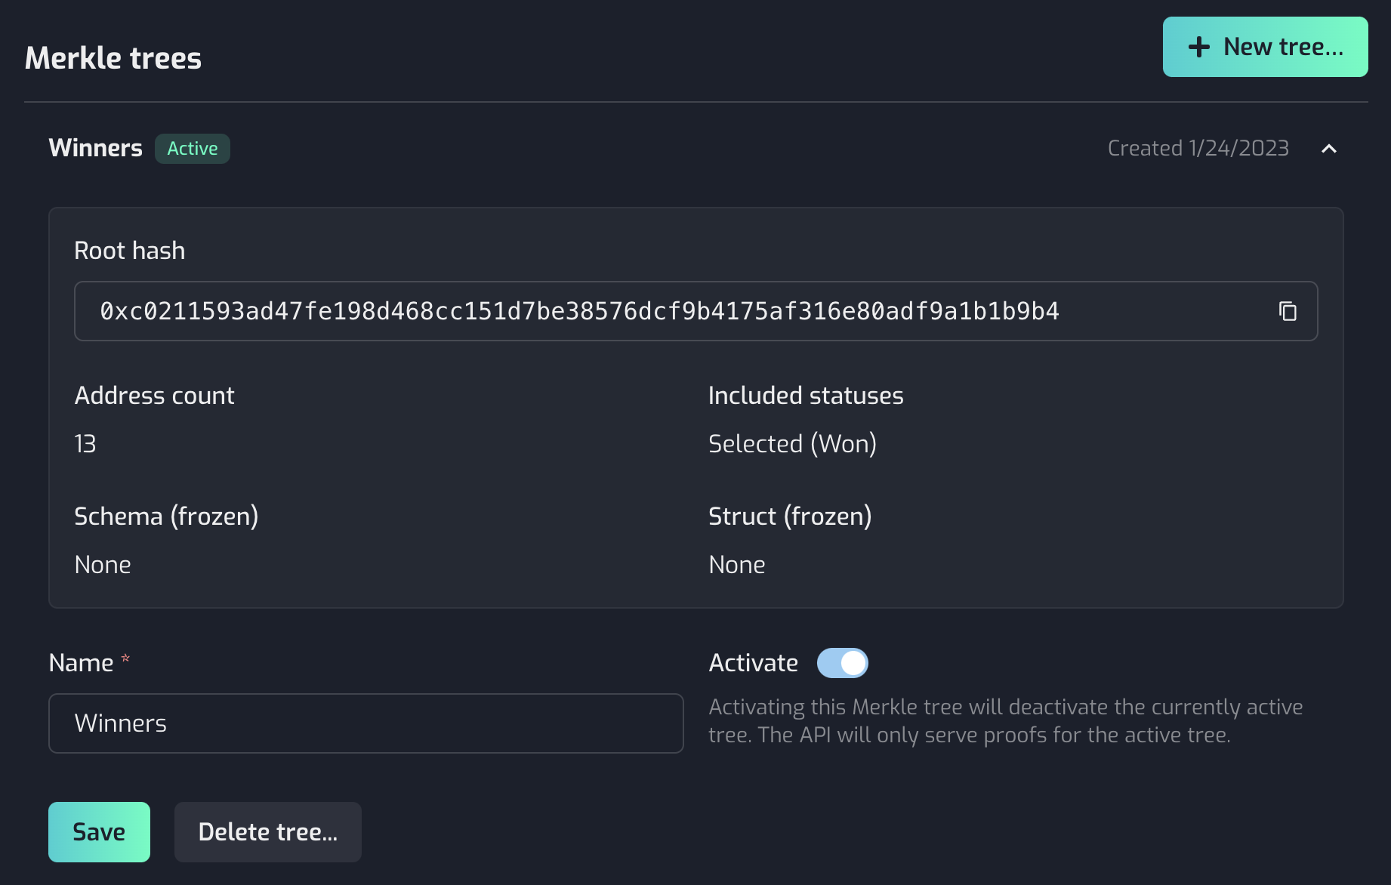1391x885 pixels.
Task: Click the Winners tree title
Action: [96, 148]
